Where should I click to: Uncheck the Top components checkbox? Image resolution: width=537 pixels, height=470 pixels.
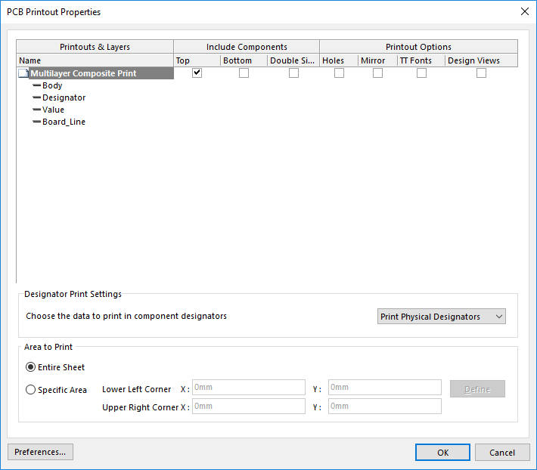pos(197,73)
